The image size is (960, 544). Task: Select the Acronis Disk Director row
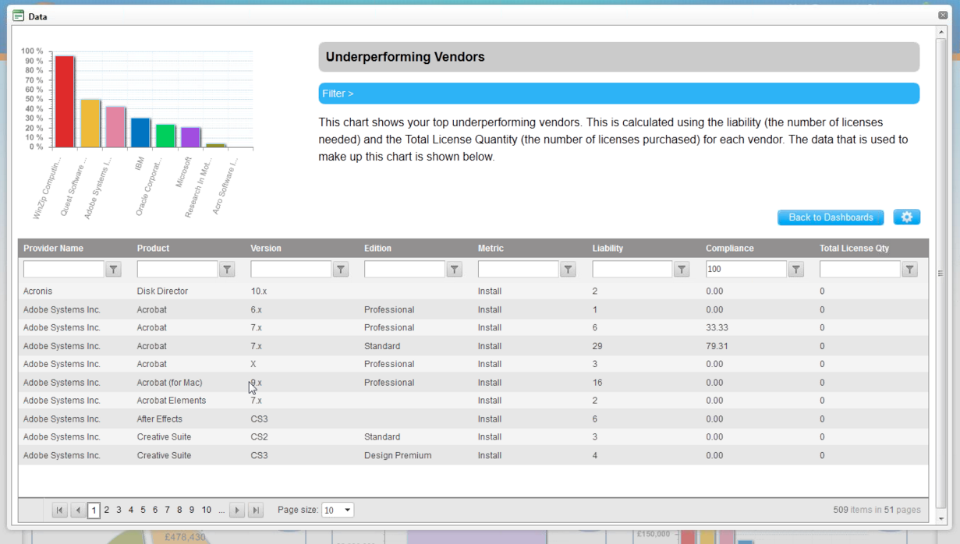473,291
